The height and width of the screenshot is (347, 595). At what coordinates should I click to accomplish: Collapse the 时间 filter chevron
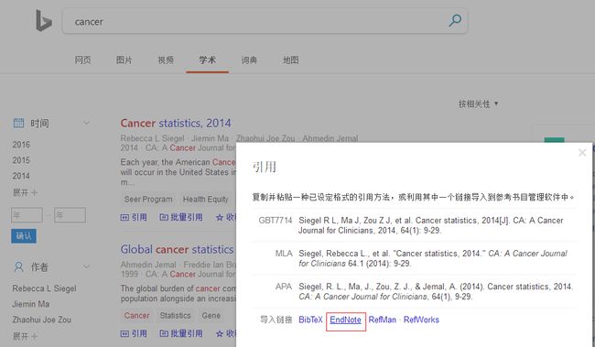(x=87, y=123)
